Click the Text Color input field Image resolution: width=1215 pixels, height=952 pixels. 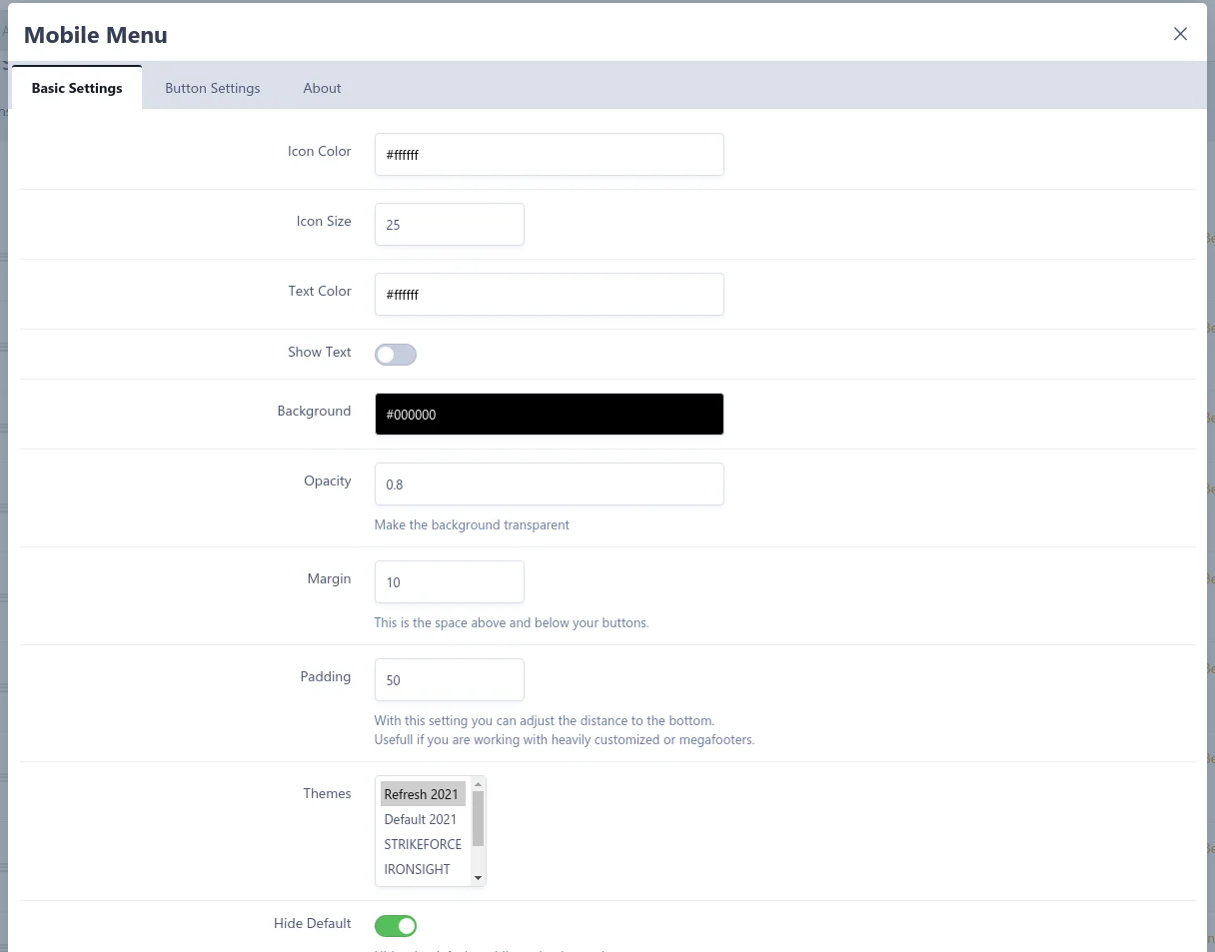(549, 295)
